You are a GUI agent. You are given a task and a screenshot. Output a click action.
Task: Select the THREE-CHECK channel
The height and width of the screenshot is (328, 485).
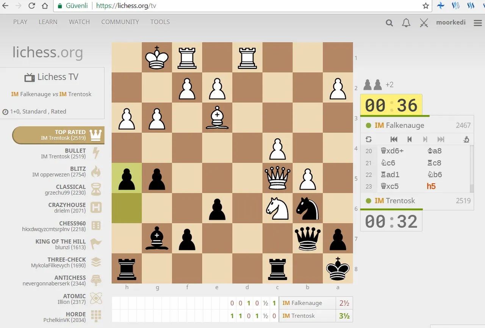pyautogui.click(x=59, y=262)
